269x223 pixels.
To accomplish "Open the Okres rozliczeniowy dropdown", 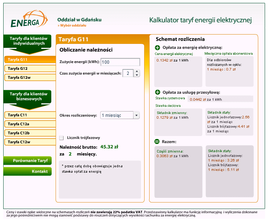I will tap(120, 115).
